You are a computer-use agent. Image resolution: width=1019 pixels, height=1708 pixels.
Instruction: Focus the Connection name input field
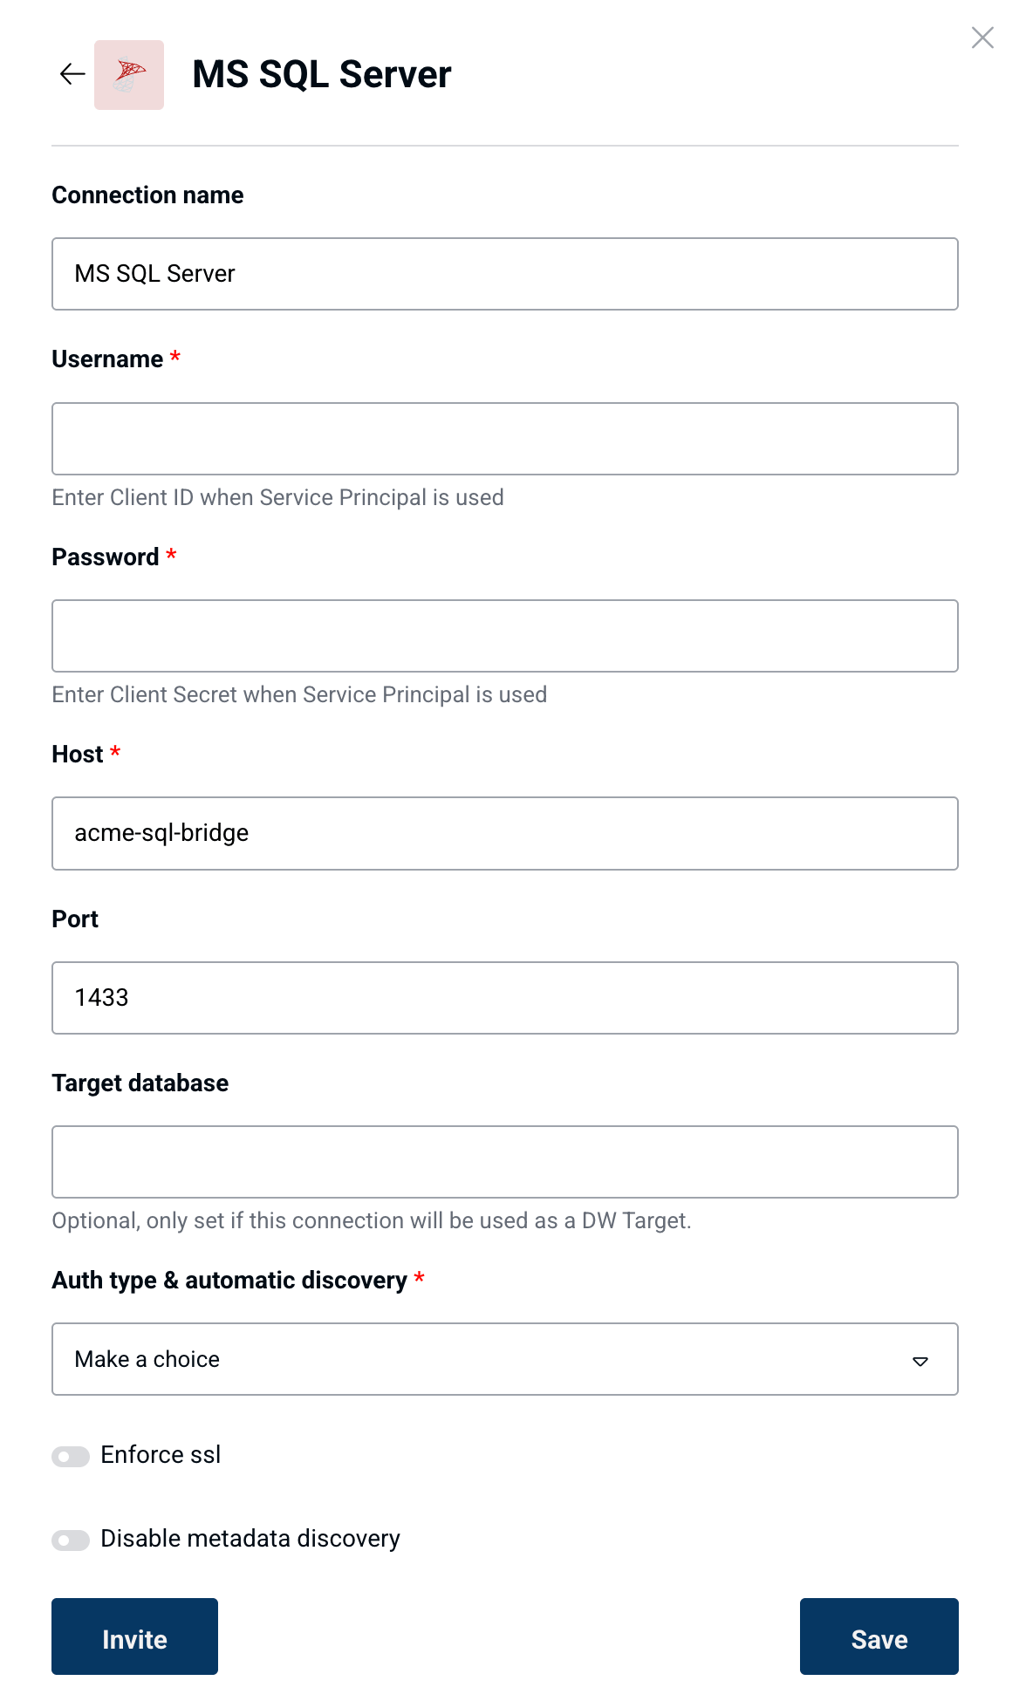pos(505,274)
